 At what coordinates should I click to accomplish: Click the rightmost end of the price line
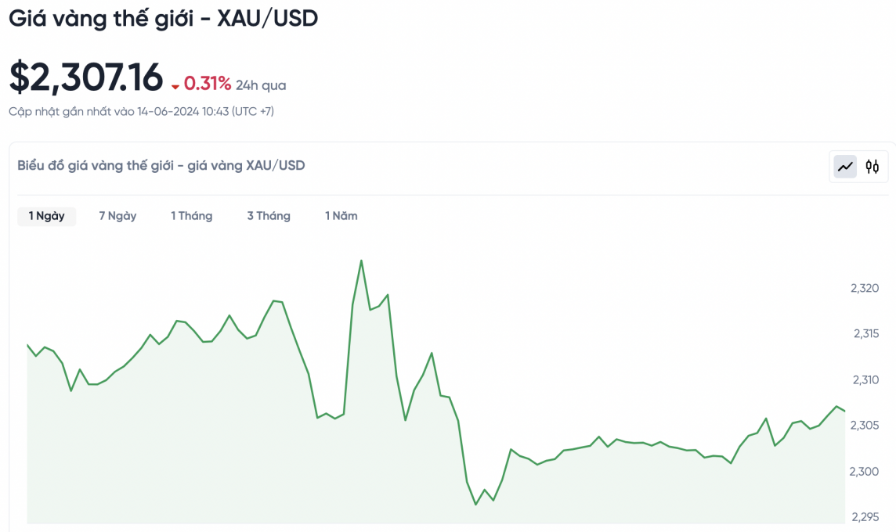844,411
